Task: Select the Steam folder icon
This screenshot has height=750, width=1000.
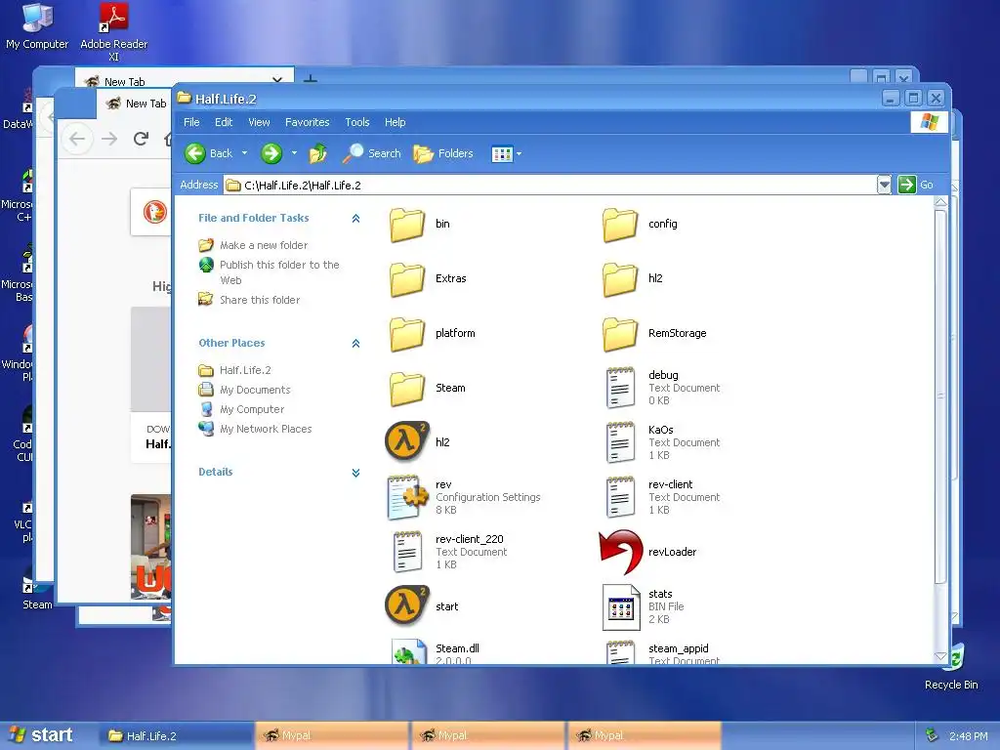Action: tap(407, 389)
